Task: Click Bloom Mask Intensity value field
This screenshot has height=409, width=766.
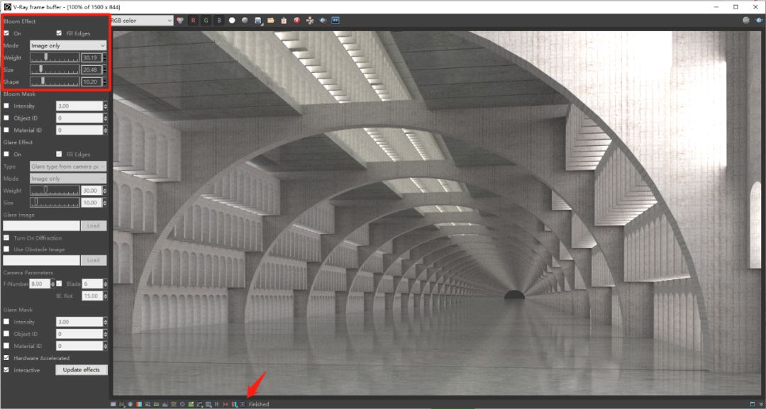Action: (79, 106)
